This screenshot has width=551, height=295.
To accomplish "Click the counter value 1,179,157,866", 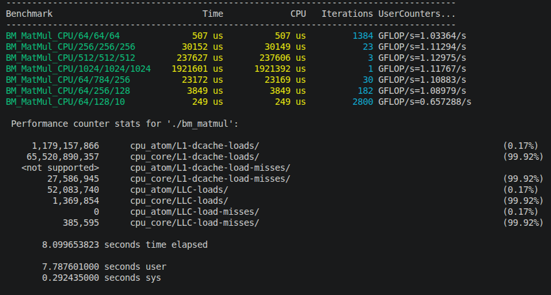I will tap(65, 146).
